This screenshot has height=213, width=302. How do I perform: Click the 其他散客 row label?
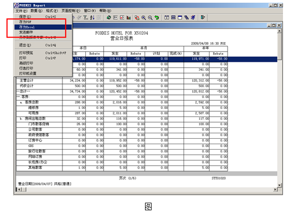pos(35,167)
